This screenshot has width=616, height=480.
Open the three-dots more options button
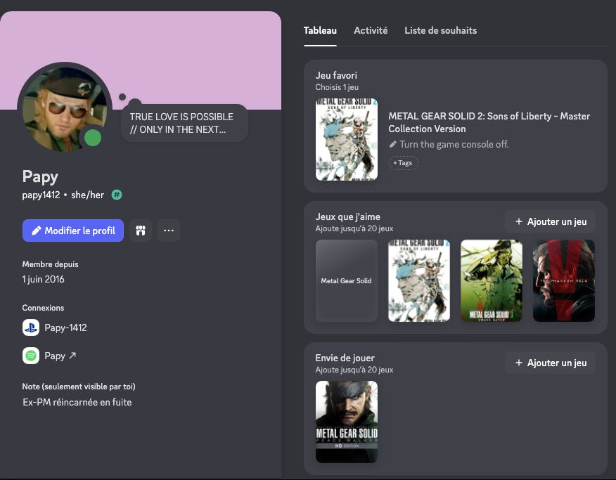click(169, 231)
